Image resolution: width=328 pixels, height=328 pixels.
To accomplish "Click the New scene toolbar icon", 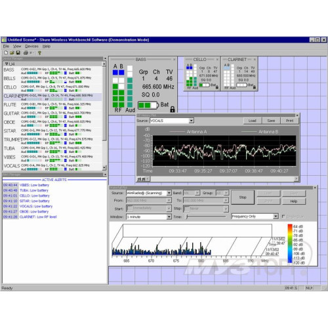I will [6, 52].
